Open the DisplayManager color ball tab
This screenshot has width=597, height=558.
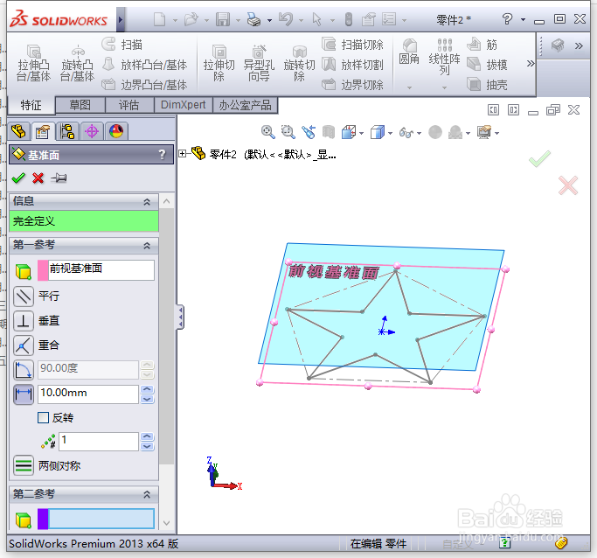point(116,131)
